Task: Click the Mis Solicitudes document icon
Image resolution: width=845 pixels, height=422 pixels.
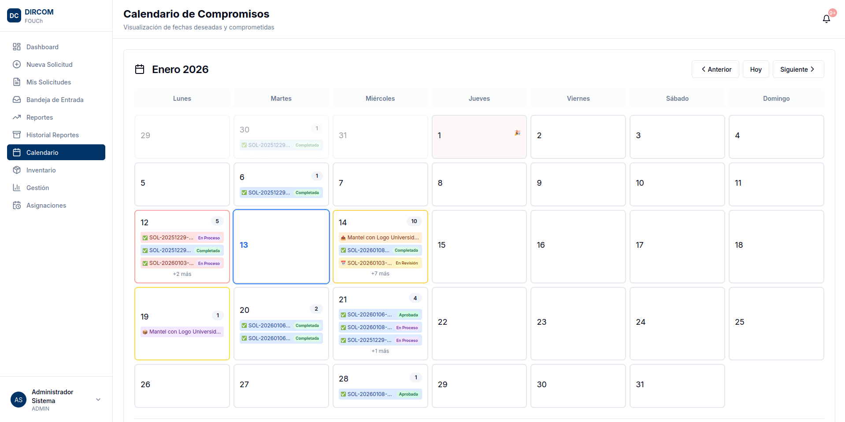Action: tap(17, 82)
